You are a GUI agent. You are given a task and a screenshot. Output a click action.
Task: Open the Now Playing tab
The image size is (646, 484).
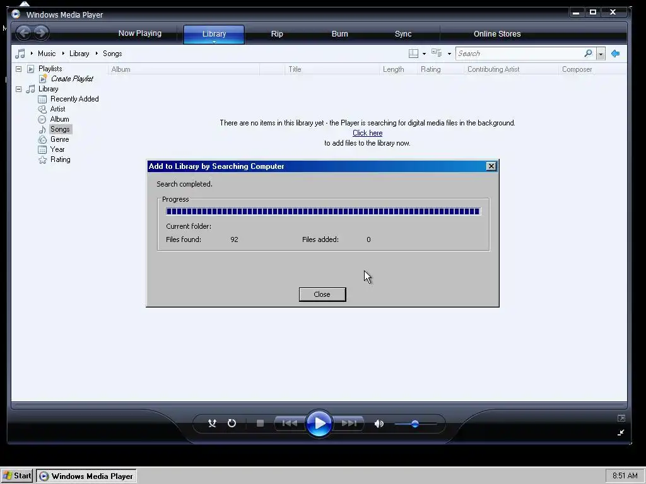point(140,33)
